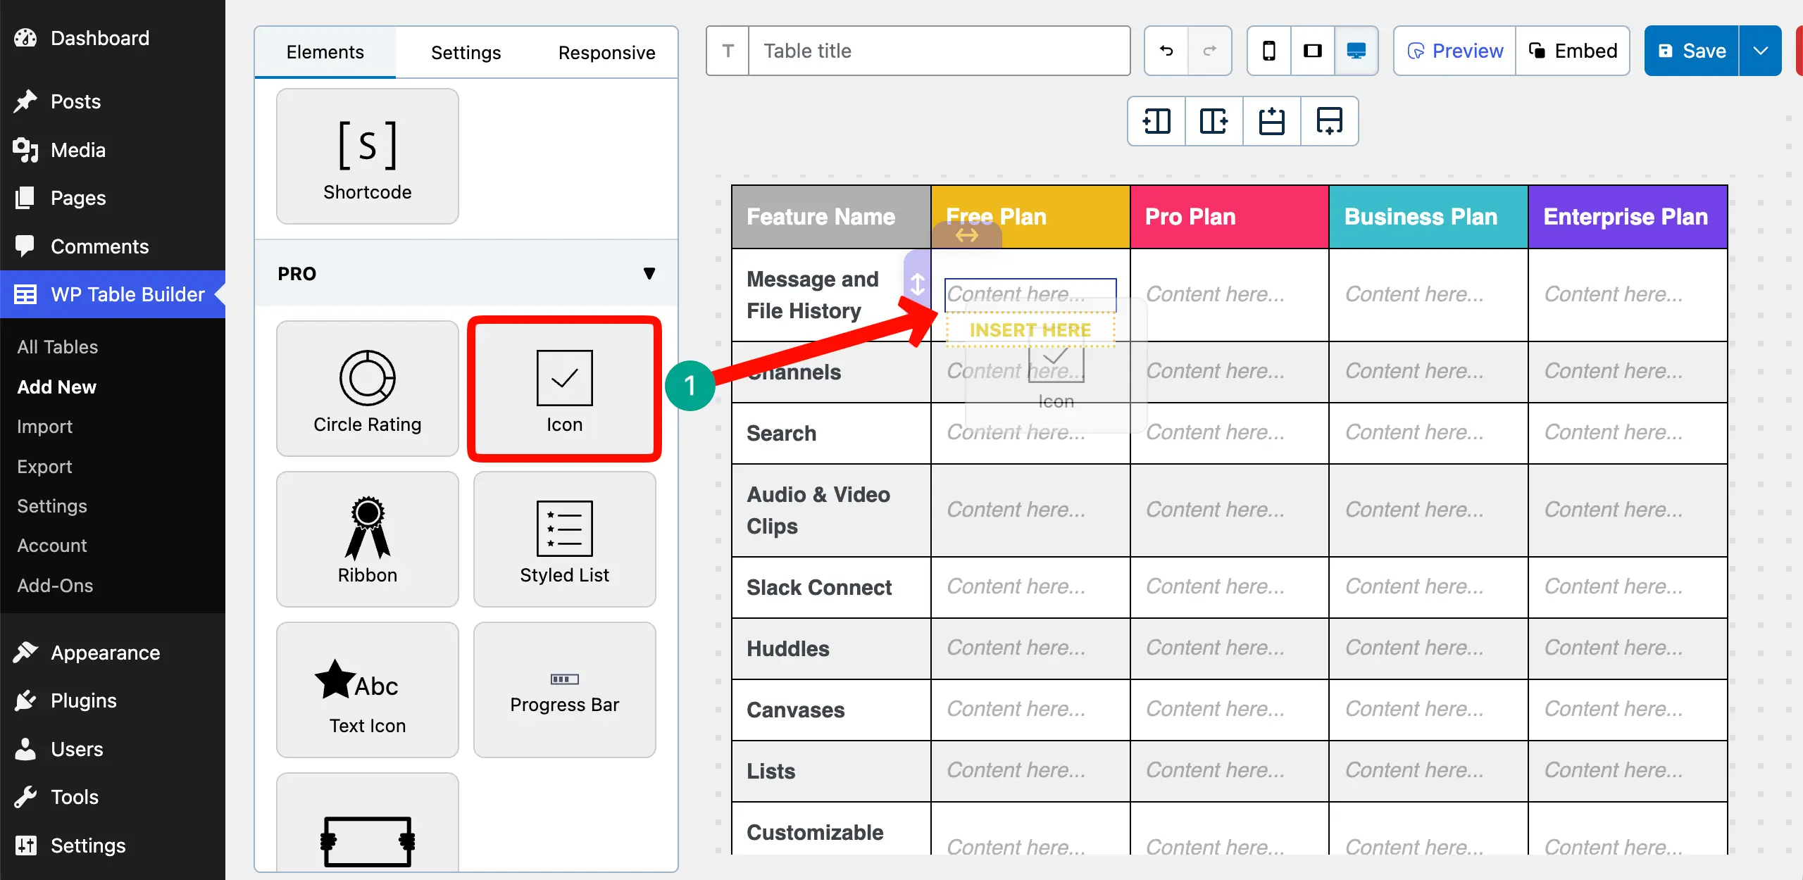Select the Progress Bar element

click(x=563, y=690)
